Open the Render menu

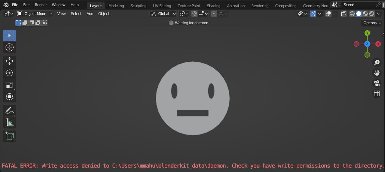(41, 5)
